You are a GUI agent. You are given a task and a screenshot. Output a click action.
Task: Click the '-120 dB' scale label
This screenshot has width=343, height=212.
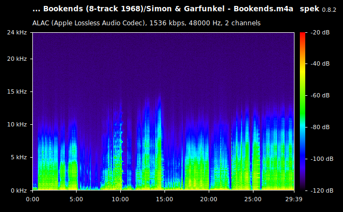[322, 190]
